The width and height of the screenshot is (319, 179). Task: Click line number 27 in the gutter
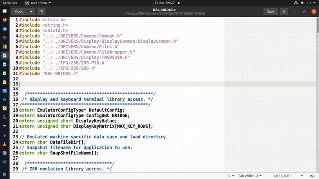(15, 158)
